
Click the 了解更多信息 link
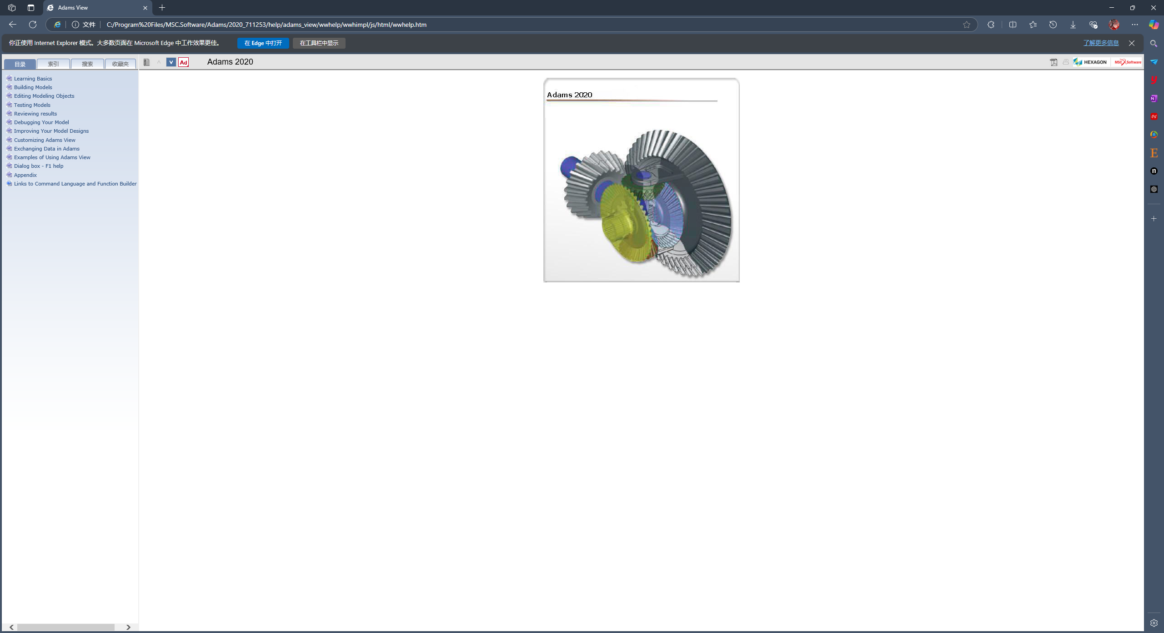(x=1101, y=43)
